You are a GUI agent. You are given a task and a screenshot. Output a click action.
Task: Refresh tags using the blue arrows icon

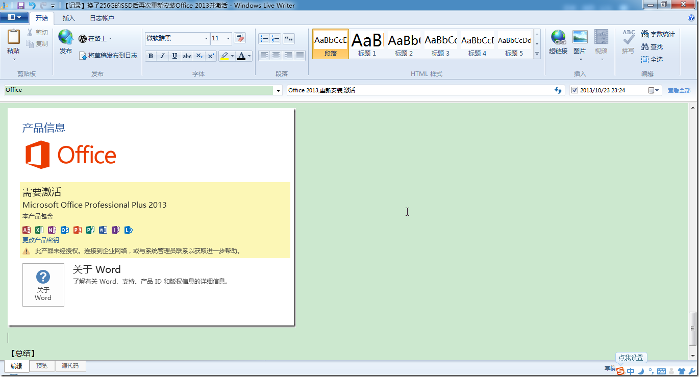pyautogui.click(x=558, y=90)
